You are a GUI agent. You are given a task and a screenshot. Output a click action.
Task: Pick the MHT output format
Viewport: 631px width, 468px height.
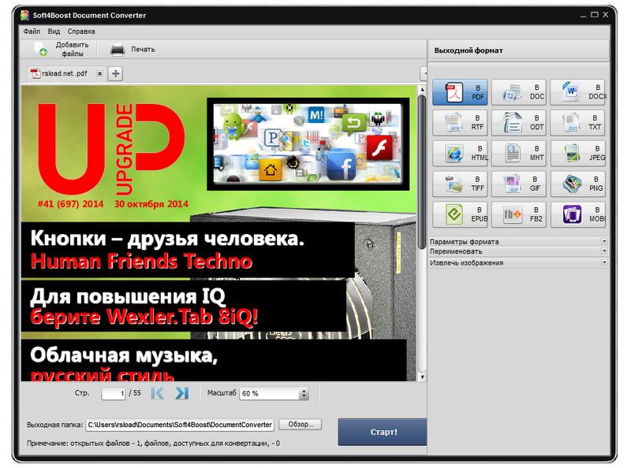pyautogui.click(x=518, y=153)
